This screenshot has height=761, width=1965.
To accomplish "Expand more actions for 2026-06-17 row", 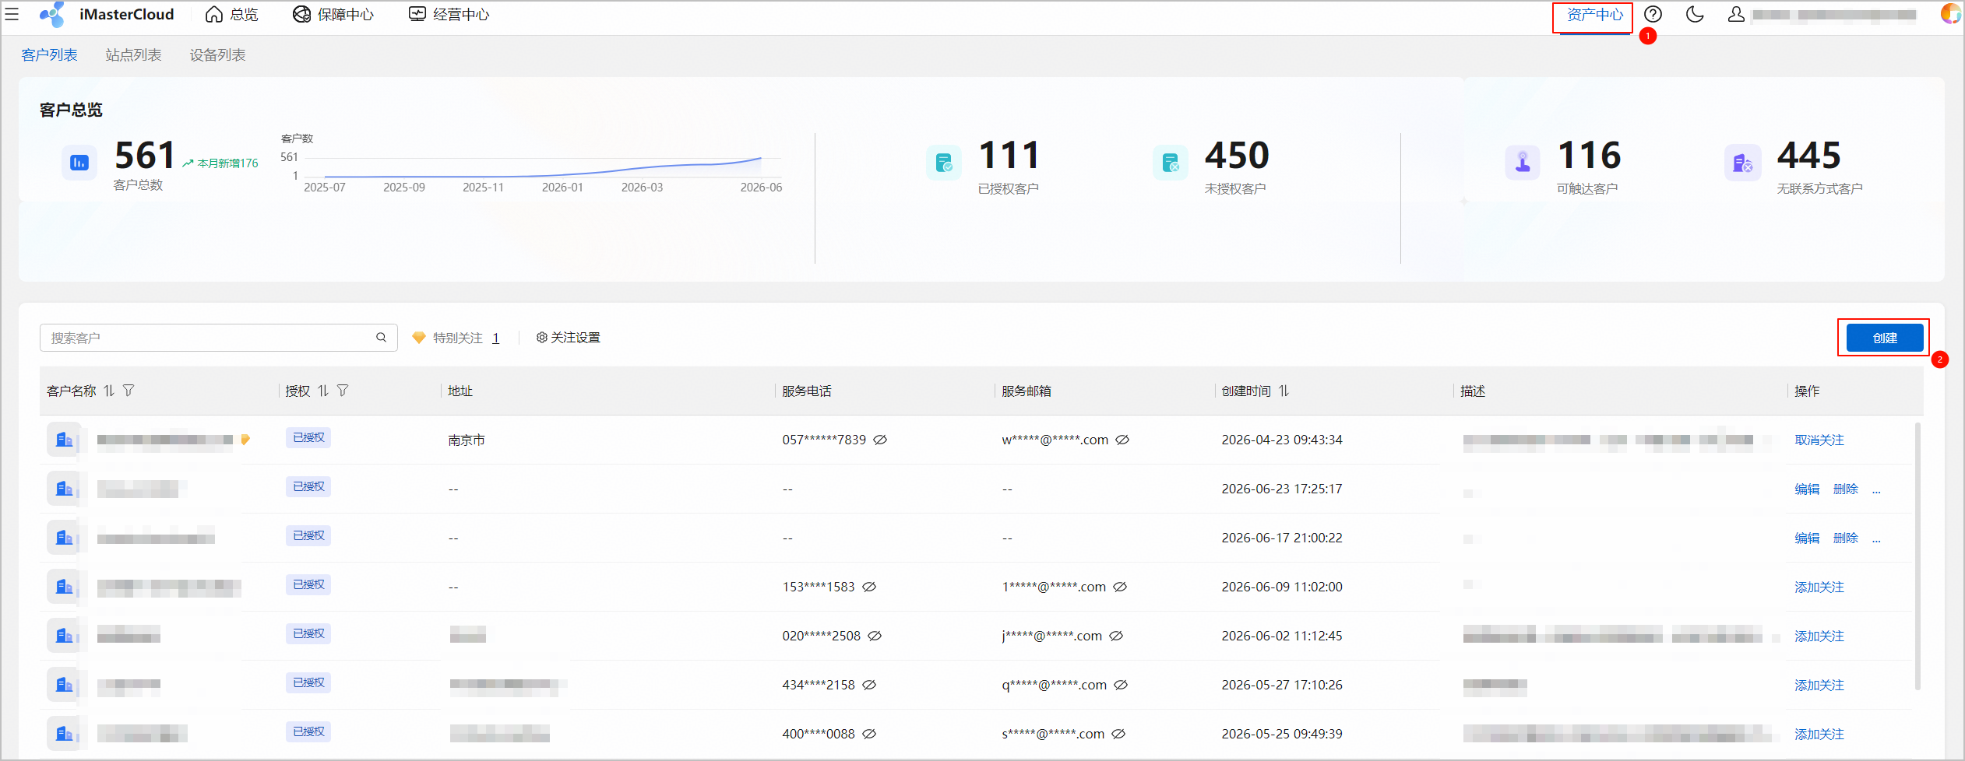I will pos(1876,539).
